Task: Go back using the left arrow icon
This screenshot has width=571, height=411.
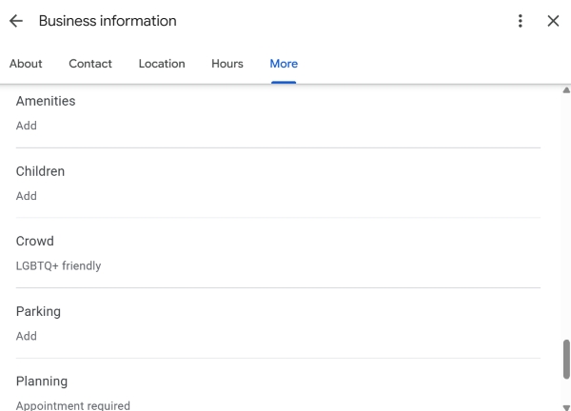Action: tap(16, 21)
